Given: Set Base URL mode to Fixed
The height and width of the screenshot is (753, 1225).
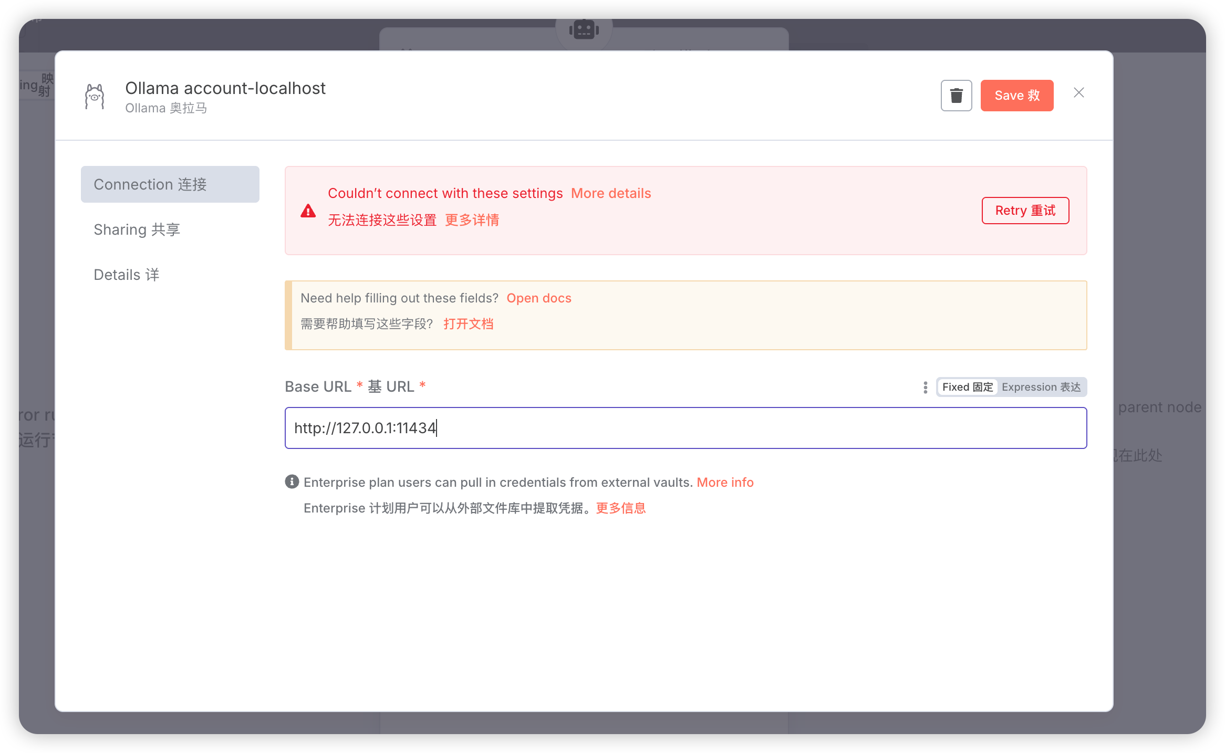Looking at the screenshot, I should [968, 387].
